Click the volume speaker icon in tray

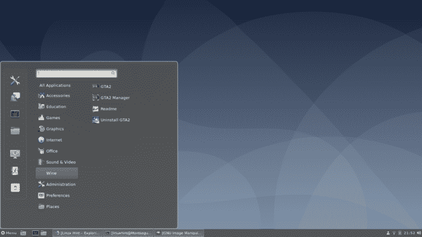[x=419, y=233]
